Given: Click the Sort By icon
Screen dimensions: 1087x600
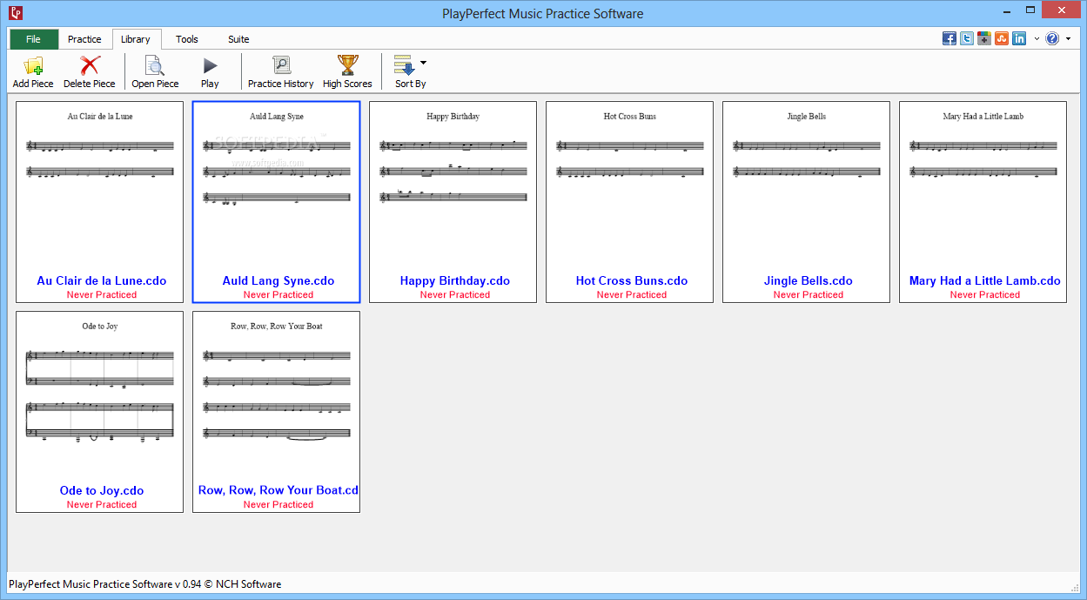Looking at the screenshot, I should [x=404, y=66].
